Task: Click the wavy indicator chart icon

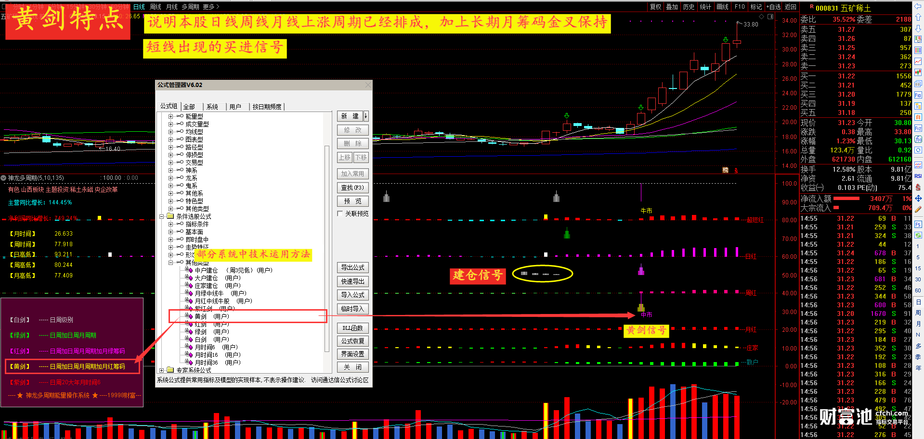Action: (x=918, y=165)
